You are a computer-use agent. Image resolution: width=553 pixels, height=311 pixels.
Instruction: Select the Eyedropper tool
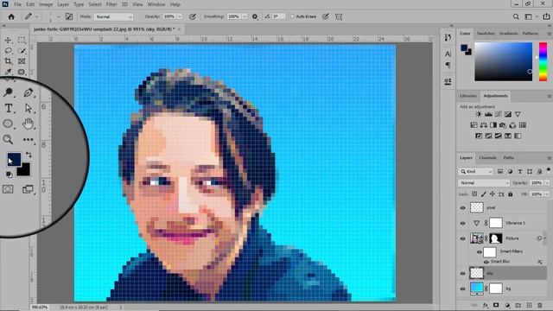point(8,72)
